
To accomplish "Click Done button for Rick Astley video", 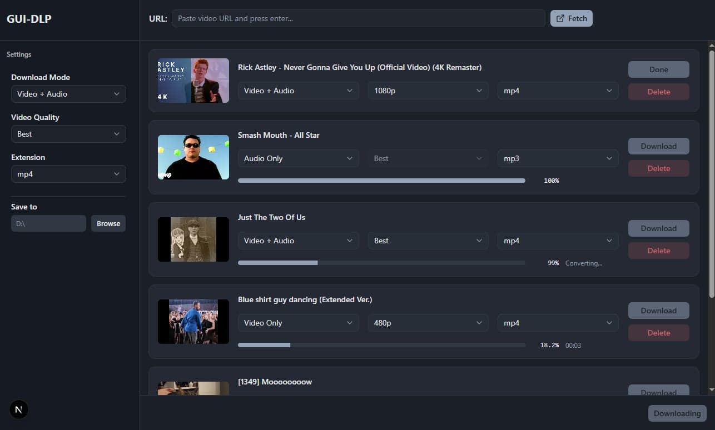I will (659, 69).
